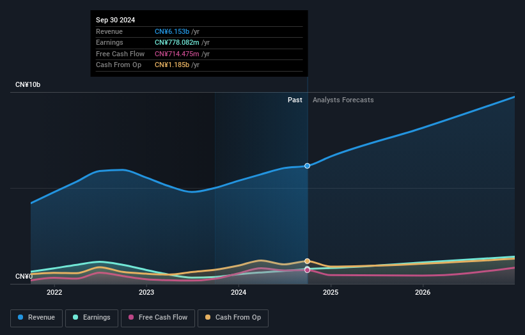Click the CN¥0 y-axis label
This screenshot has height=335, width=525.
click(24, 276)
